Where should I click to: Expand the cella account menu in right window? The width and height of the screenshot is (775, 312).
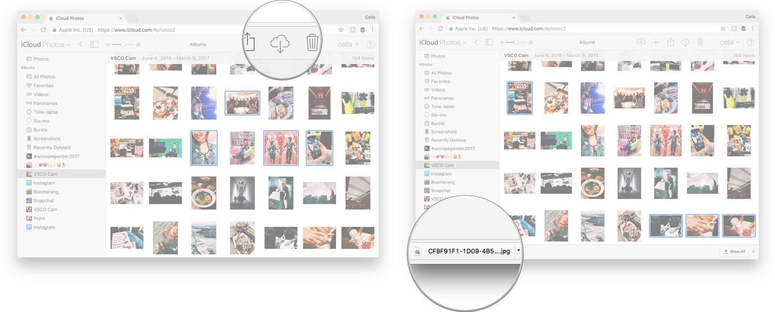point(729,43)
